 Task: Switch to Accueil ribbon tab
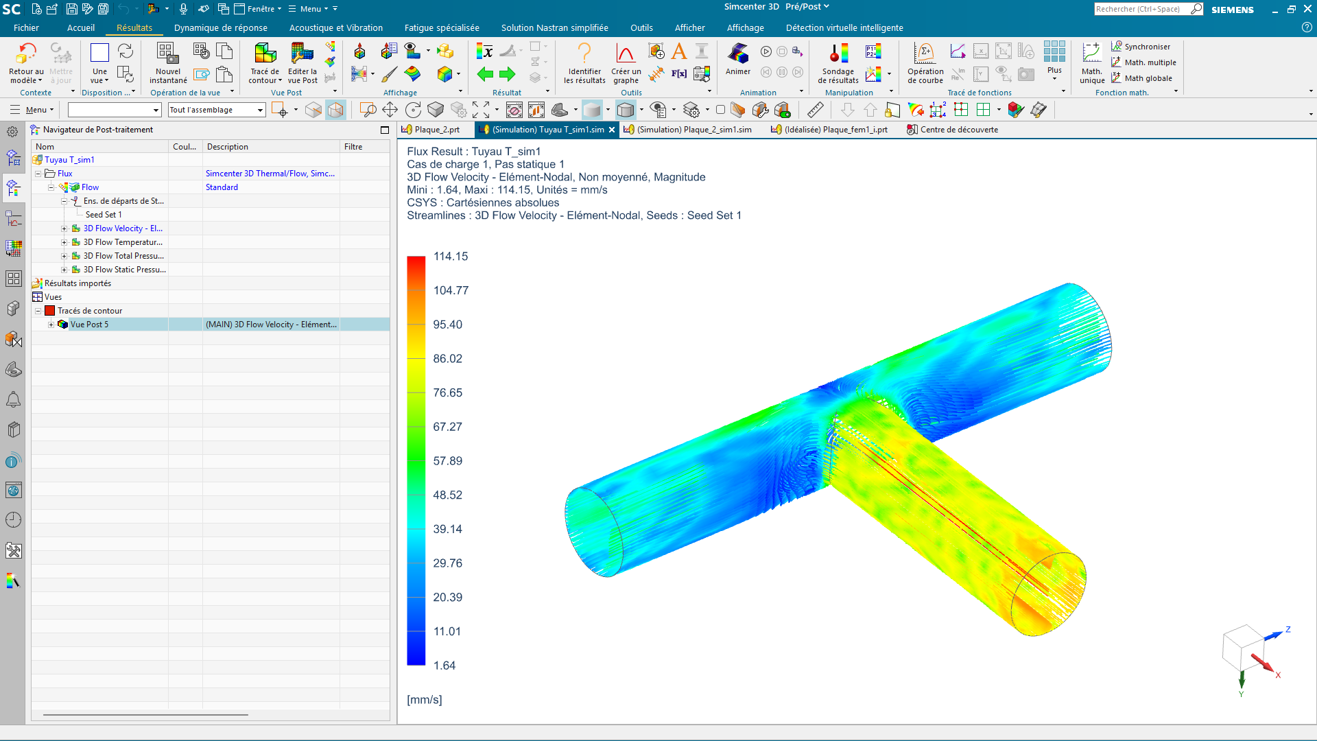[81, 28]
